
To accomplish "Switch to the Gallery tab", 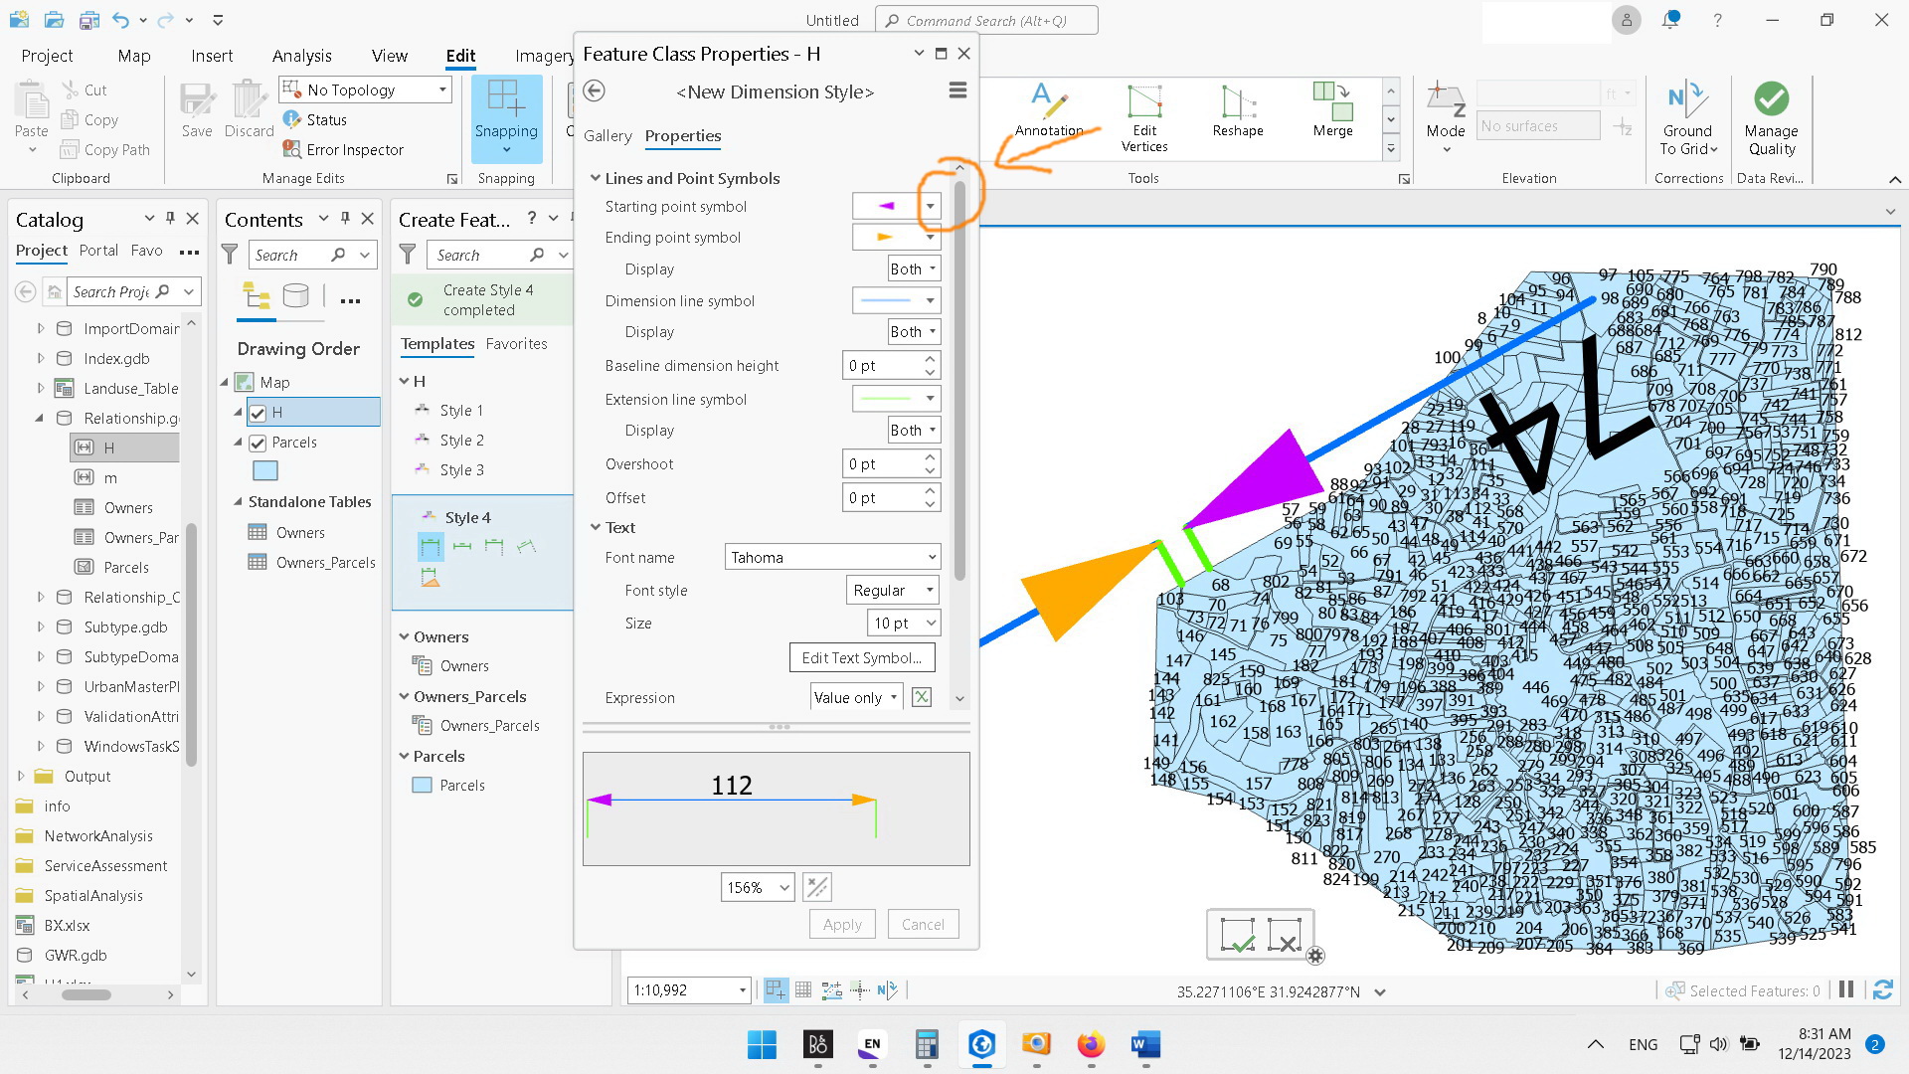I will [607, 136].
